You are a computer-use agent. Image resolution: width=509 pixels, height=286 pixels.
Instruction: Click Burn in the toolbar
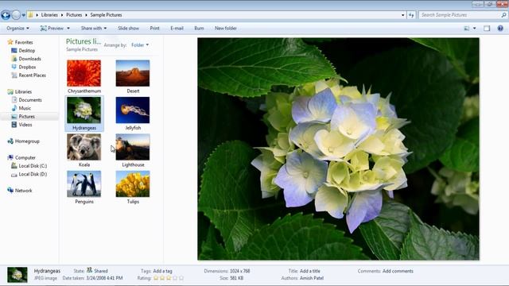point(199,29)
